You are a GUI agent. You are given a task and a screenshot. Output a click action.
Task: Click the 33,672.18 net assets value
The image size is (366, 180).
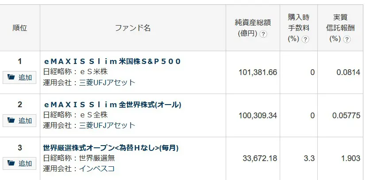click(260, 158)
